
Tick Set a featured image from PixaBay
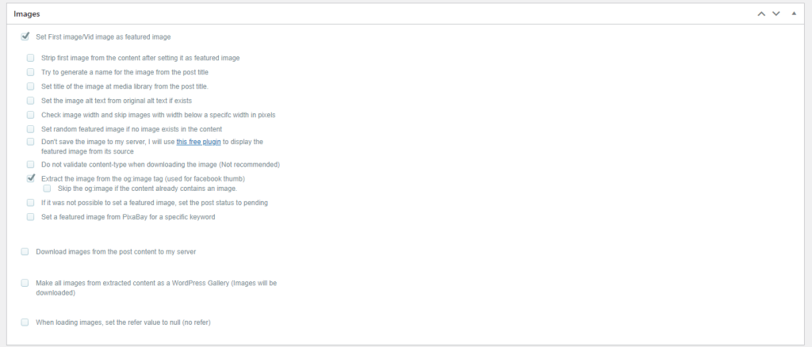[31, 217]
